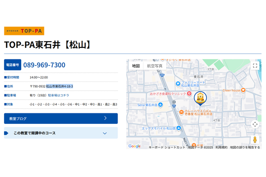Call the phone number 089-969-7300

[x=44, y=65]
